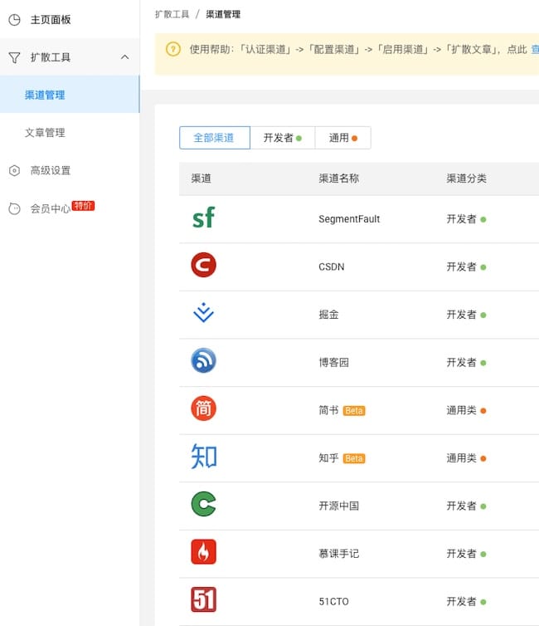The width and height of the screenshot is (539, 626).
Task: Select the 通用 filter tab
Action: (342, 138)
